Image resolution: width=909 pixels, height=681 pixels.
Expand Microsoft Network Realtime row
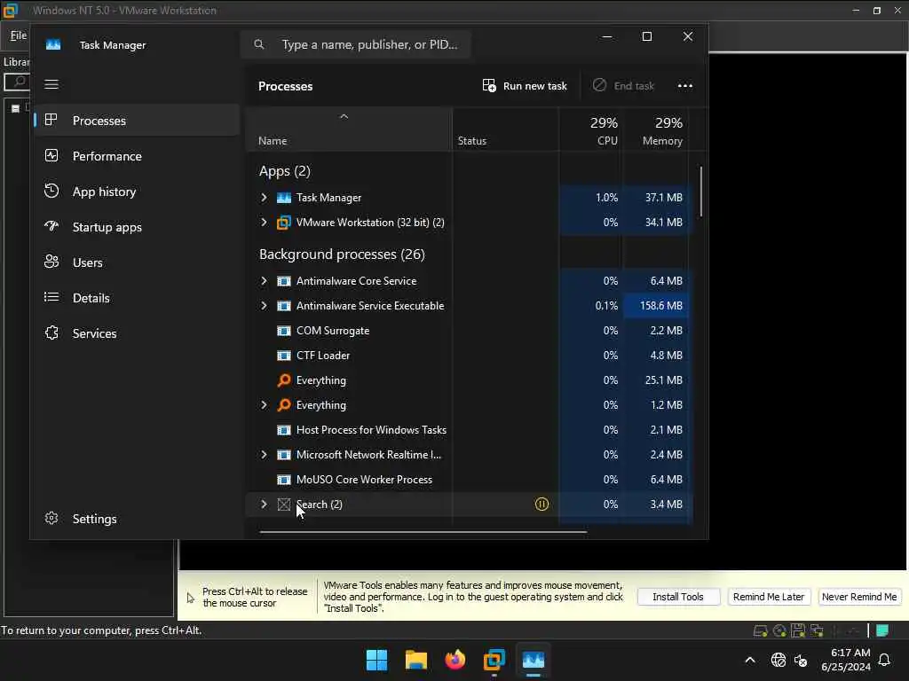264,455
